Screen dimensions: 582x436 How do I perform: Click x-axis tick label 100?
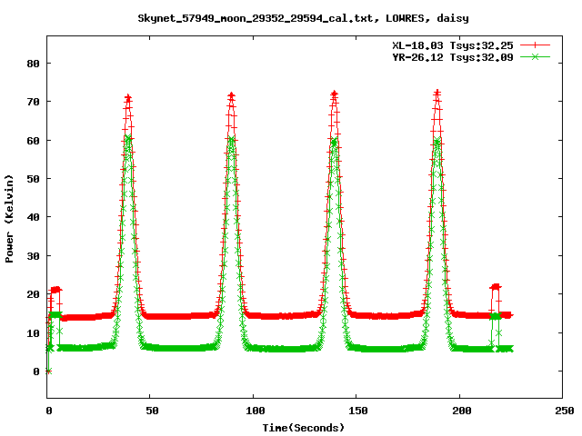256,411
